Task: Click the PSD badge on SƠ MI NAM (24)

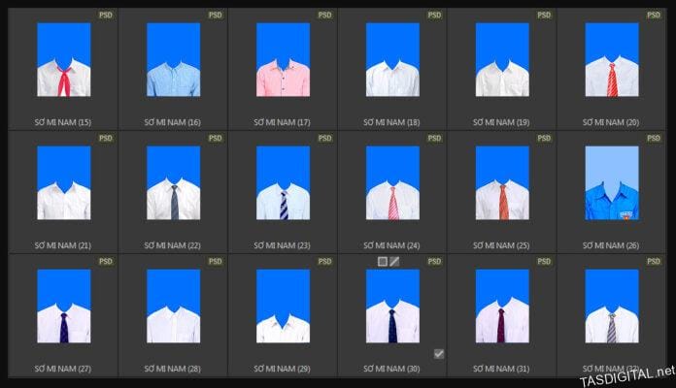Action: (x=434, y=139)
